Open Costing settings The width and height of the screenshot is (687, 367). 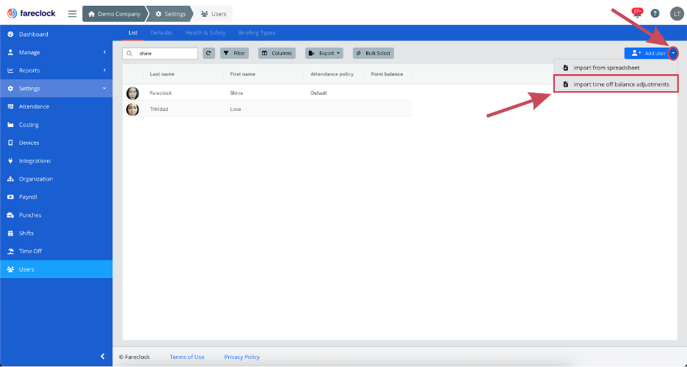click(56, 125)
